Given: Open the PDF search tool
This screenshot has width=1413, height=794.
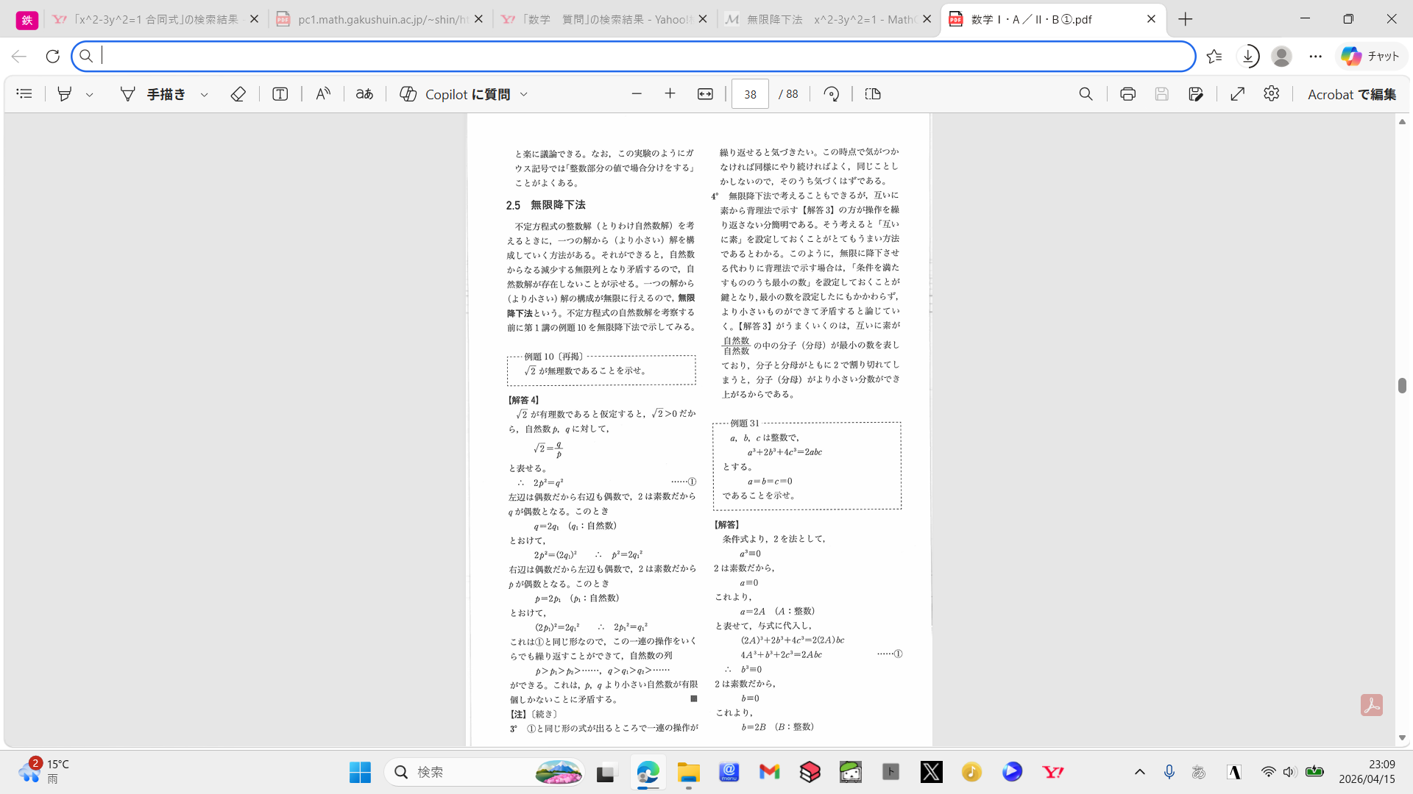Looking at the screenshot, I should point(1086,94).
